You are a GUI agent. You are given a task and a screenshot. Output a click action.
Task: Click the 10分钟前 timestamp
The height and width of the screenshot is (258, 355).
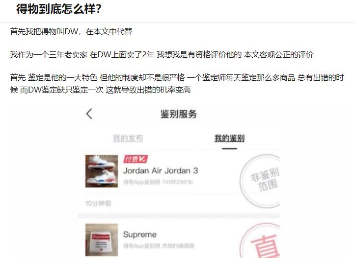click(98, 203)
